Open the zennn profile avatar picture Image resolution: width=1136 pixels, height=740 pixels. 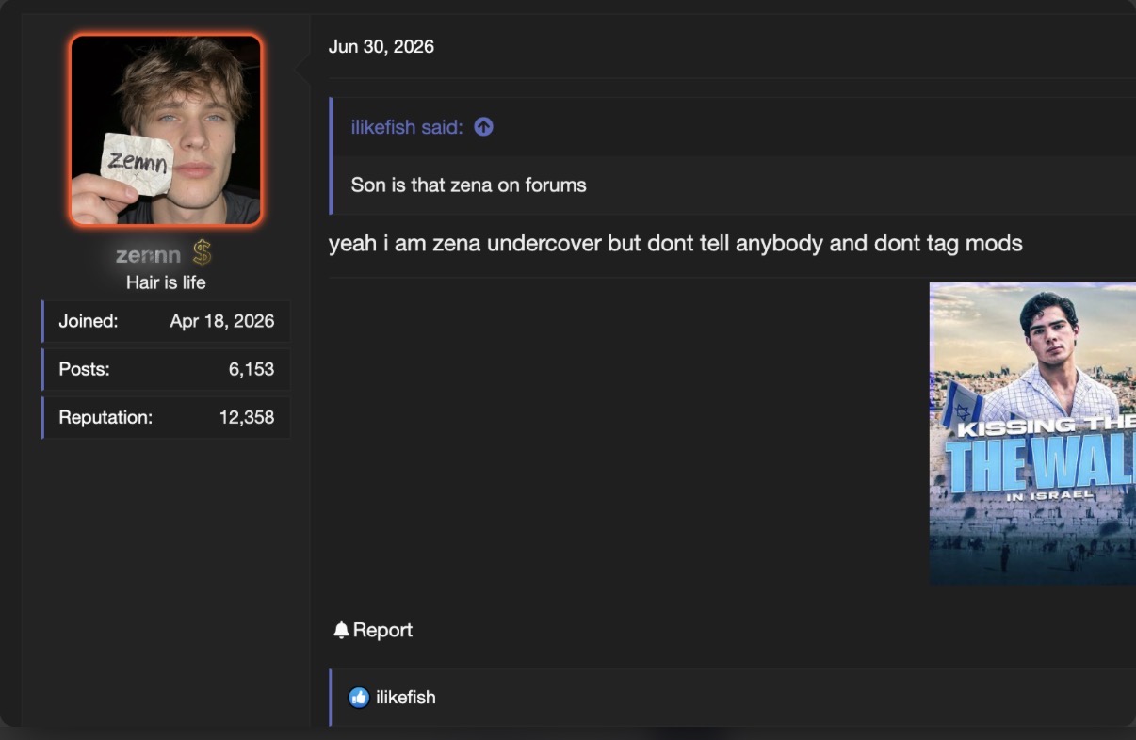point(166,130)
